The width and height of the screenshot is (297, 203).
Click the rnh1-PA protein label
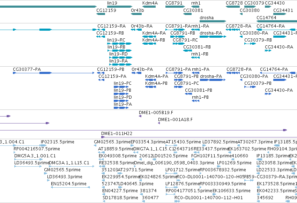201,69
